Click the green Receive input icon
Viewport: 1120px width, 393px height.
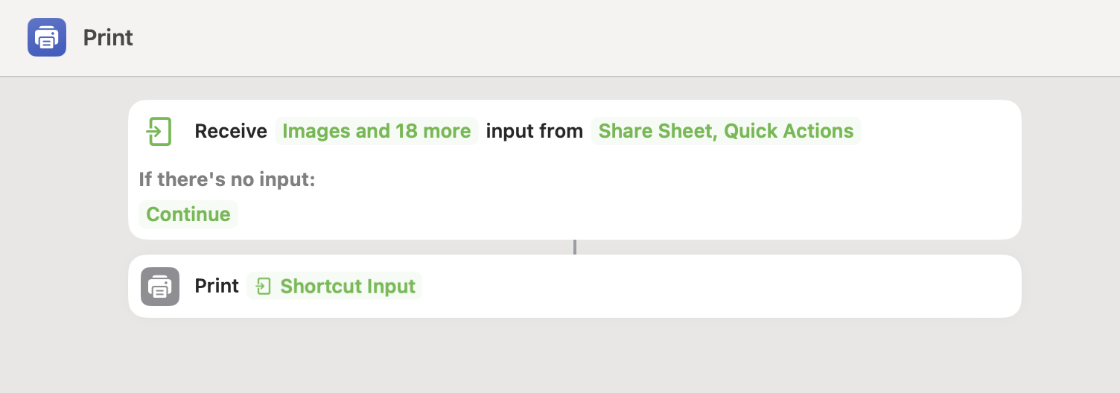click(x=159, y=131)
